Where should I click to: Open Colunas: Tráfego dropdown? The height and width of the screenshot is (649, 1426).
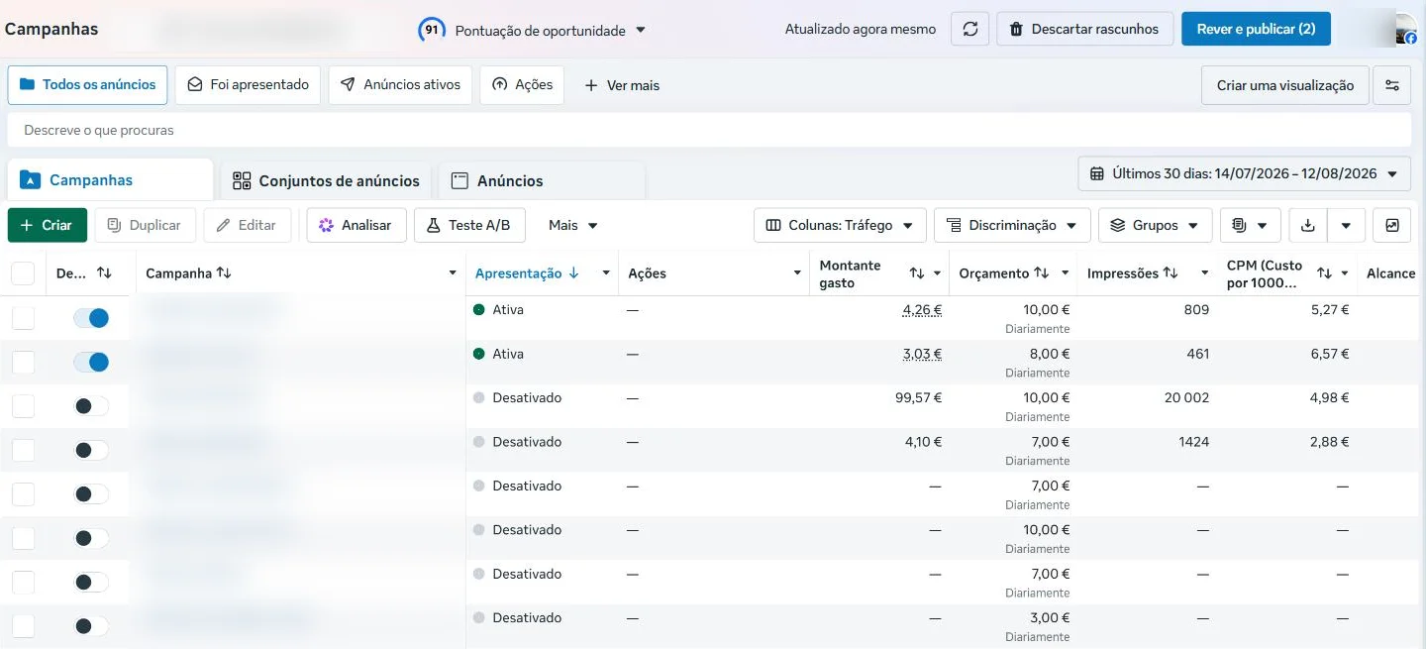coord(840,225)
